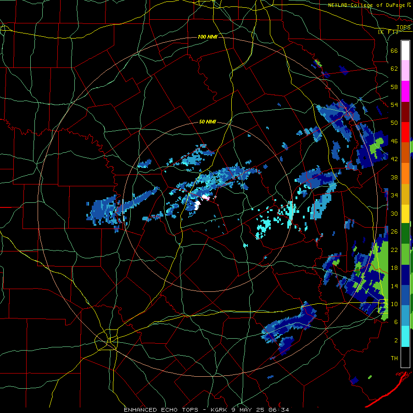The width and height of the screenshot is (413, 413).
Task: Click the light blue legend color swatch
Action: (x=405, y=316)
